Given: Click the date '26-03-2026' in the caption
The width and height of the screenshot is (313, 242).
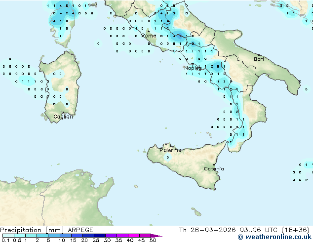Looking at the screenshot, I should click(213, 230).
